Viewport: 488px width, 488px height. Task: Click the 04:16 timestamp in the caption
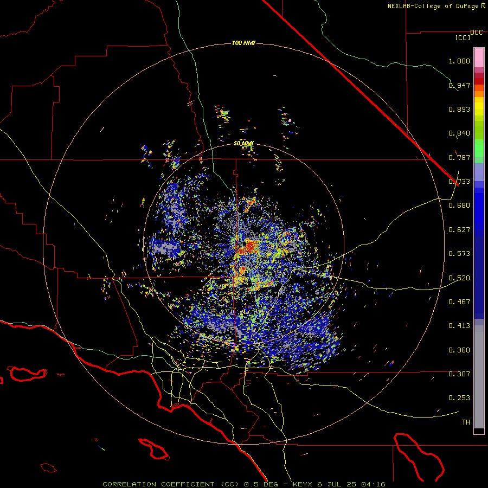[373, 484]
